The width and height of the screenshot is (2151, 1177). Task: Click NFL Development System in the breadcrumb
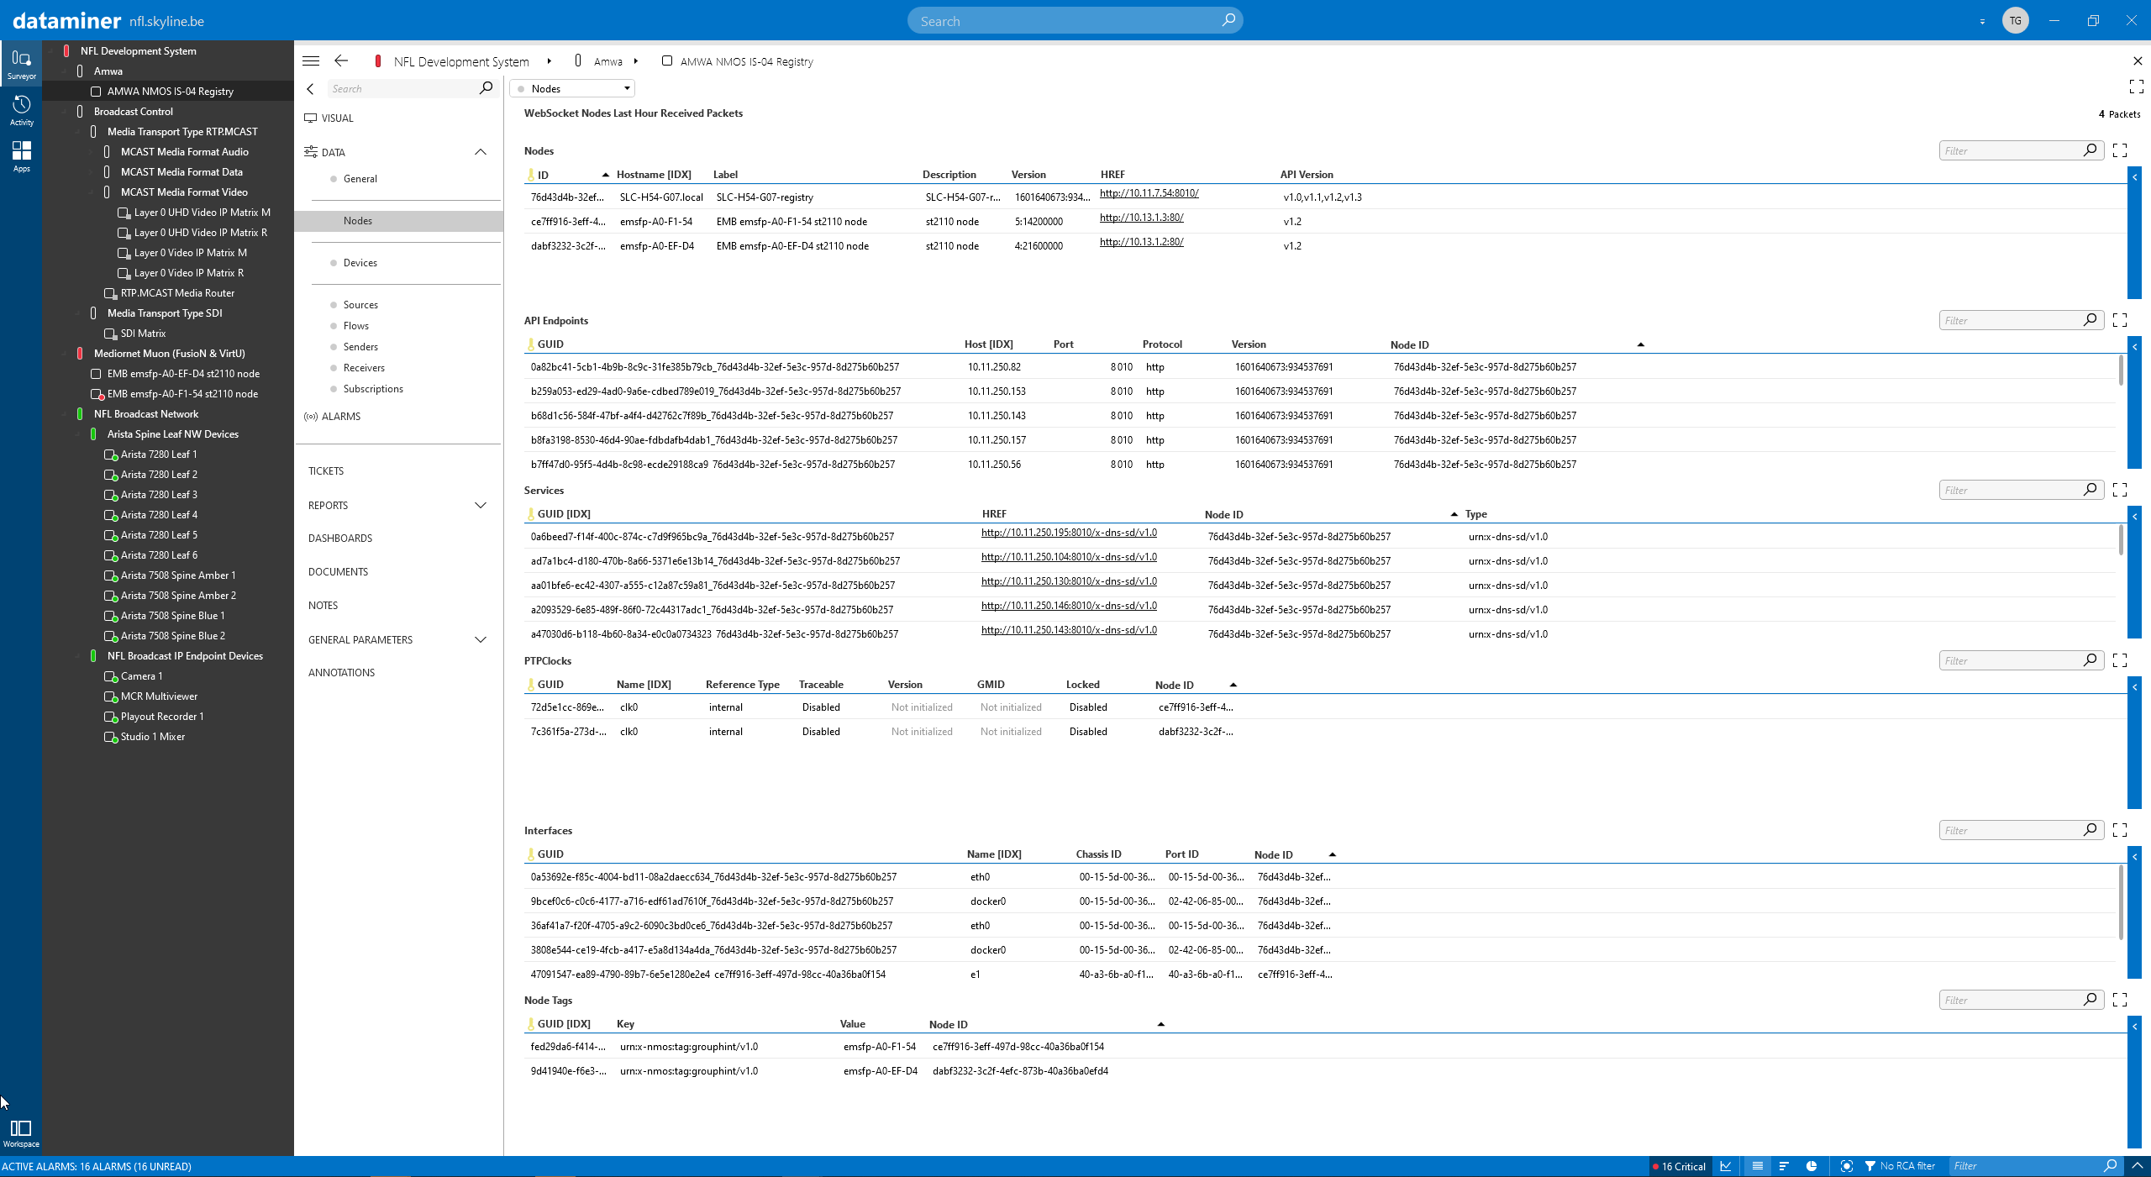point(461,61)
